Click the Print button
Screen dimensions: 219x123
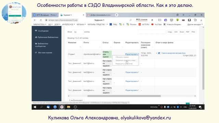[x=193, y=32]
